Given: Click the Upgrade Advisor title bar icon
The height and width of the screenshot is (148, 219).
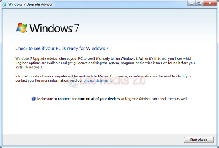Looking at the screenshot, I should [4, 5].
